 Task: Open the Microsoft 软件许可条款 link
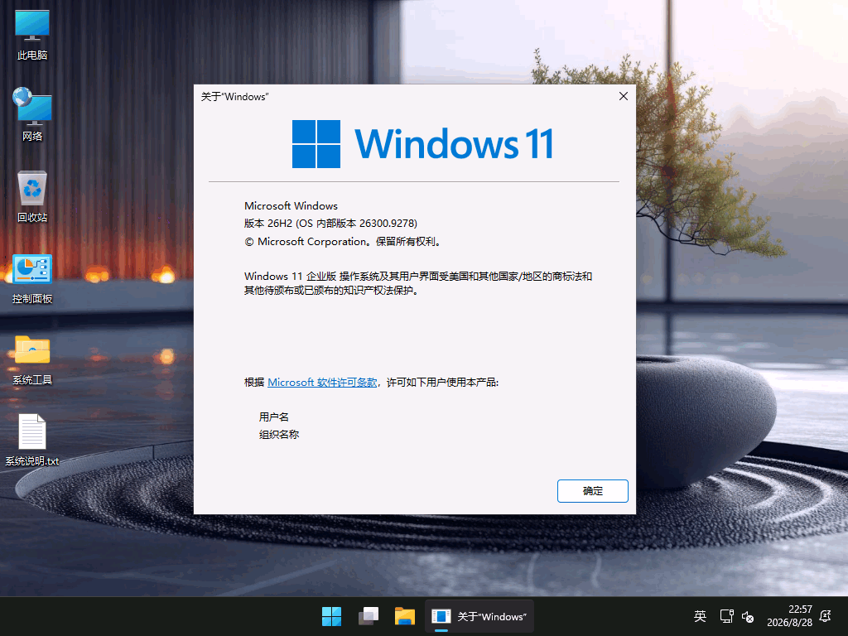[x=322, y=383]
